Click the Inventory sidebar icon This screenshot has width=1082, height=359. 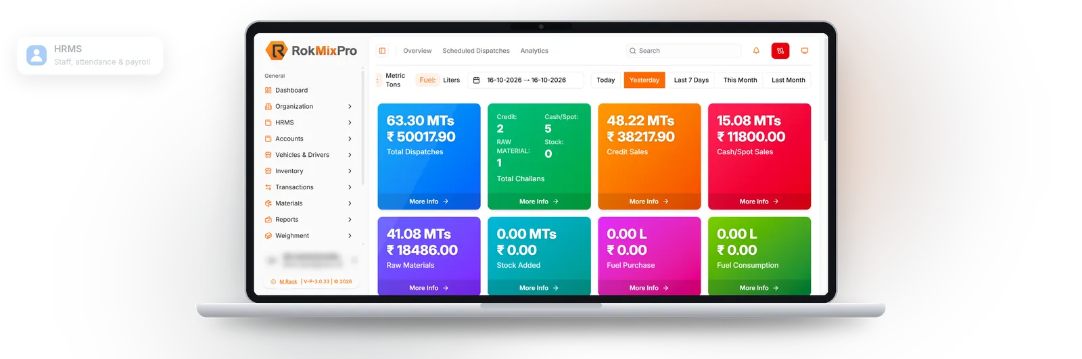click(268, 171)
